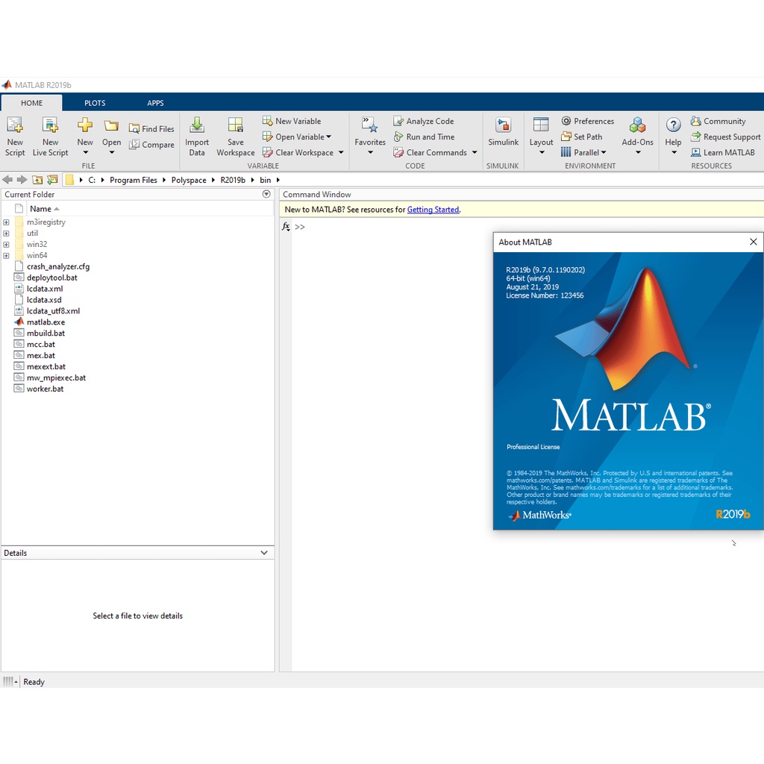Open Help via the question mark icon
The image size is (764, 764).
(x=674, y=125)
